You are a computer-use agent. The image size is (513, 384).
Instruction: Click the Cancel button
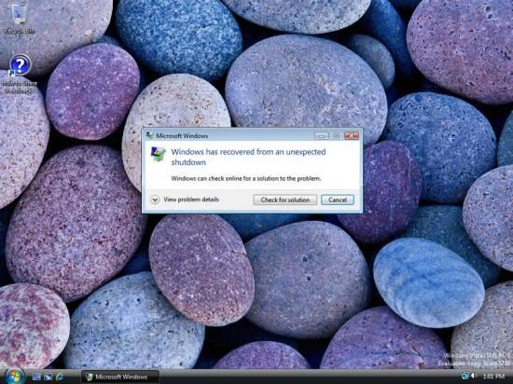[338, 199]
